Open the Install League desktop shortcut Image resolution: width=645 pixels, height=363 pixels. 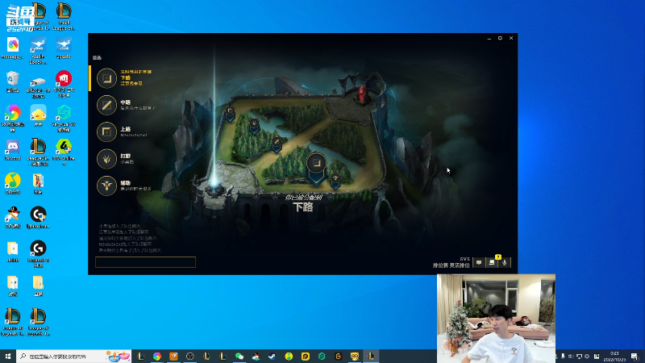(64, 16)
